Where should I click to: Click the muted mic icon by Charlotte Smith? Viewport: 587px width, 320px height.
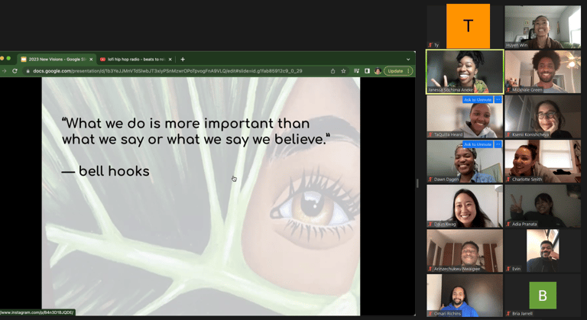coord(508,179)
